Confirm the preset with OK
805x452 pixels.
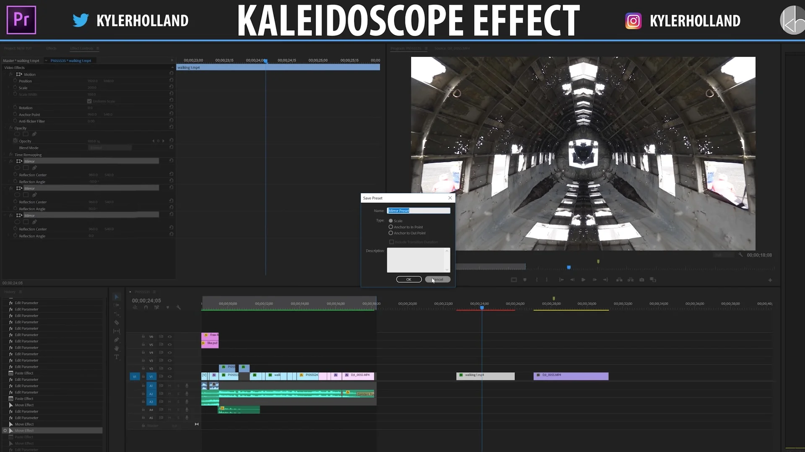pos(409,280)
